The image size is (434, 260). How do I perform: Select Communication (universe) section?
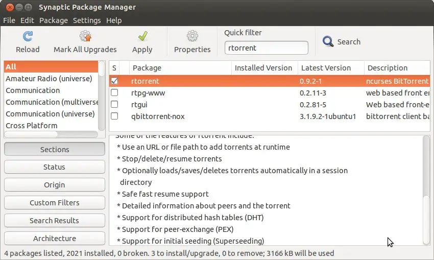pyautogui.click(x=51, y=114)
